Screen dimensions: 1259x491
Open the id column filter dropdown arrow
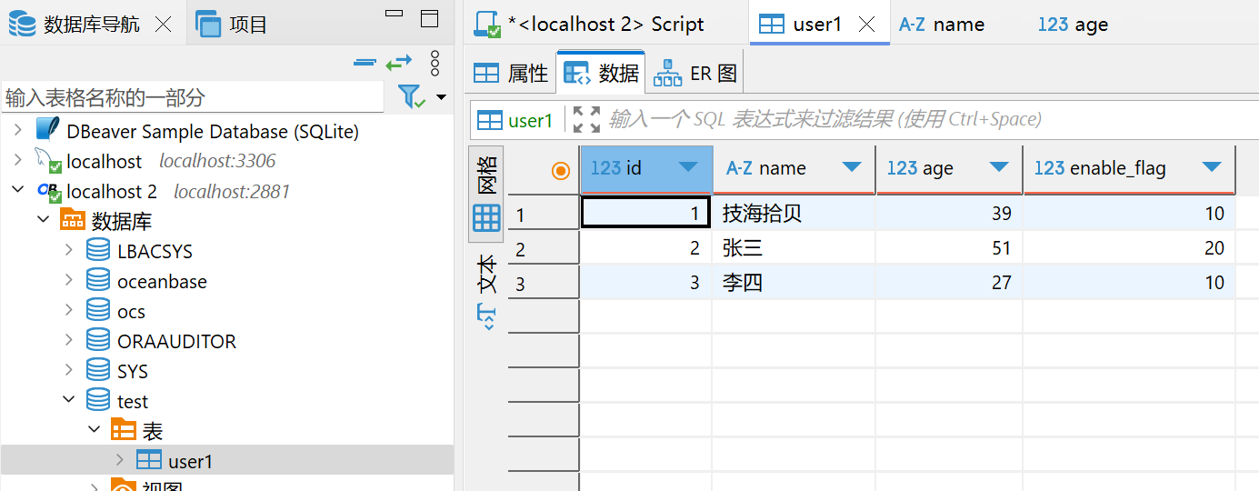[688, 167]
